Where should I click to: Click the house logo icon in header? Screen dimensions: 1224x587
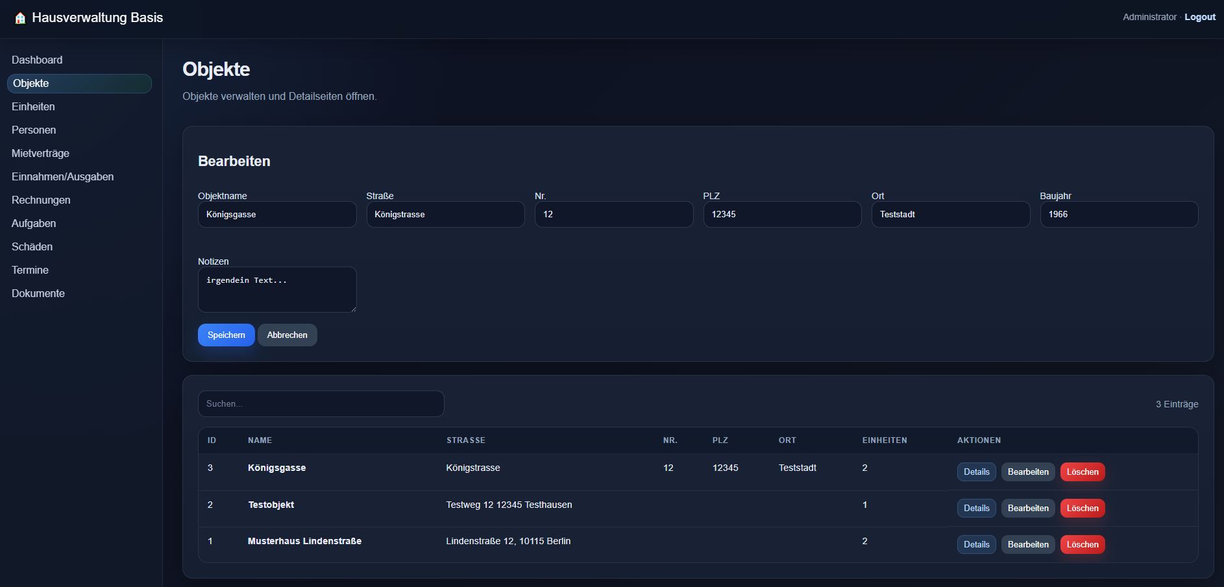coord(20,18)
